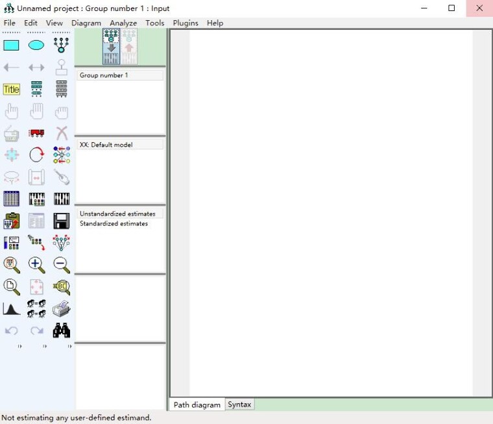Open the View text output icon
493x424 pixels.
(36, 221)
